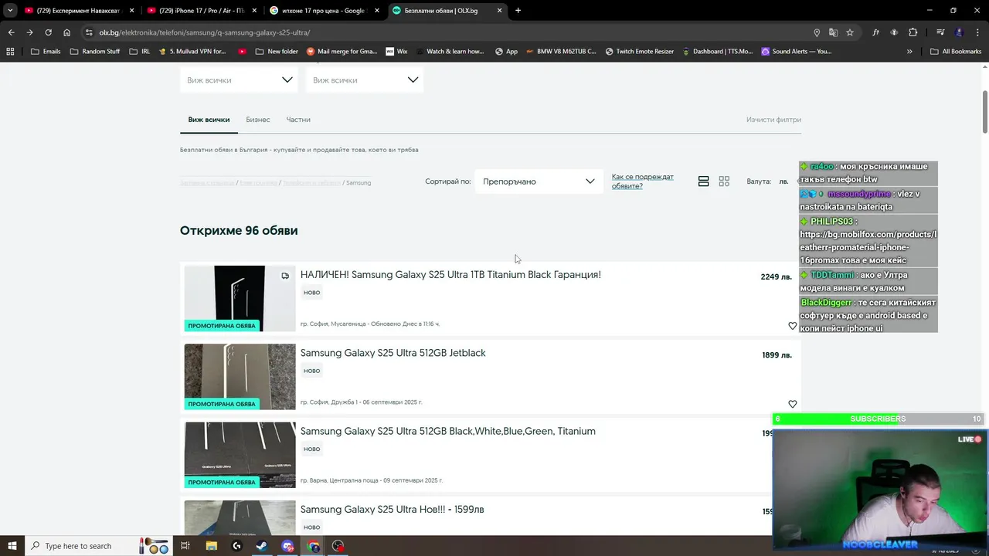This screenshot has width=989, height=556.
Task: Open Steam from the taskbar
Action: click(262, 546)
